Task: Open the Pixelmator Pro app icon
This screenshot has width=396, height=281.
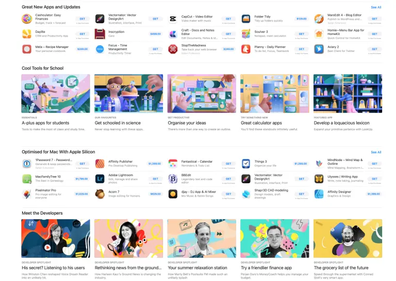Action: 27,194
